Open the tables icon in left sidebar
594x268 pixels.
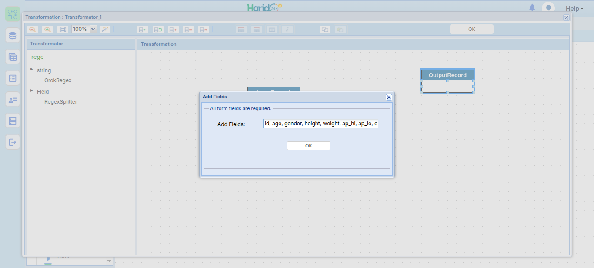click(13, 57)
